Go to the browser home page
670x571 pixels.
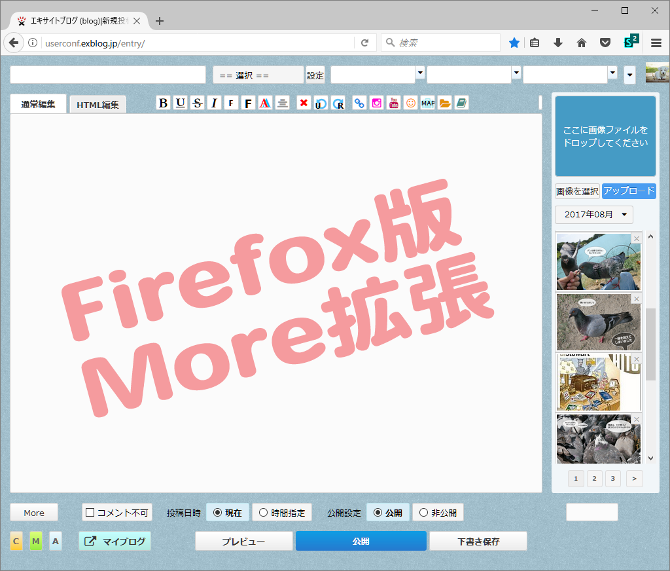click(x=582, y=43)
